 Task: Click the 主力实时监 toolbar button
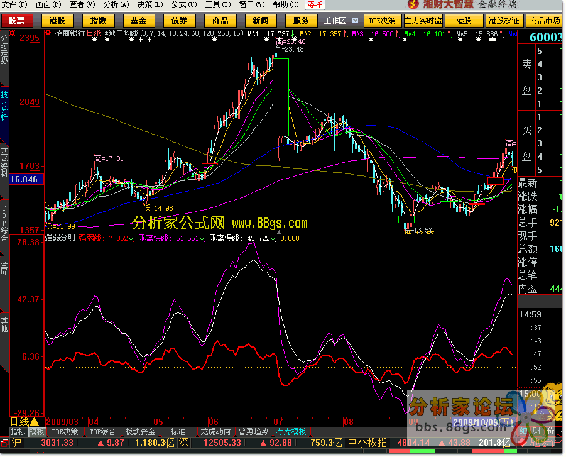(x=423, y=21)
